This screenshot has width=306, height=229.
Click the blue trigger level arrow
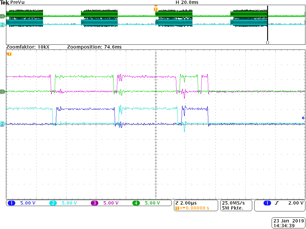[303, 118]
